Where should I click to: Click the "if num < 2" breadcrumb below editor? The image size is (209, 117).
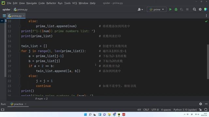tap(41, 98)
